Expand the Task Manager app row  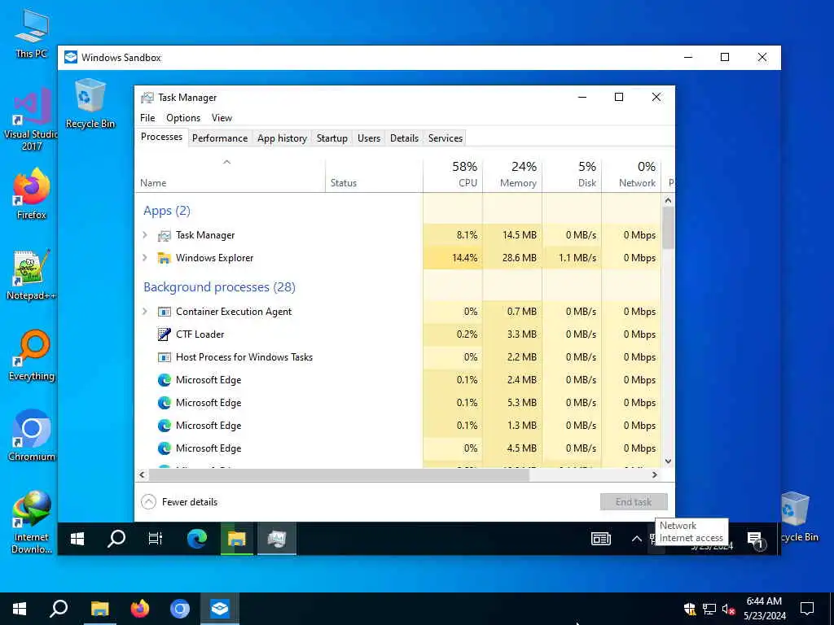[145, 235]
